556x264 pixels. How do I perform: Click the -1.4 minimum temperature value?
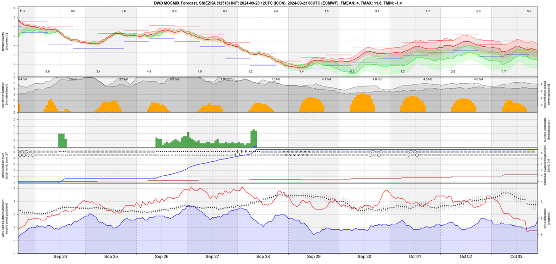(301, 72)
